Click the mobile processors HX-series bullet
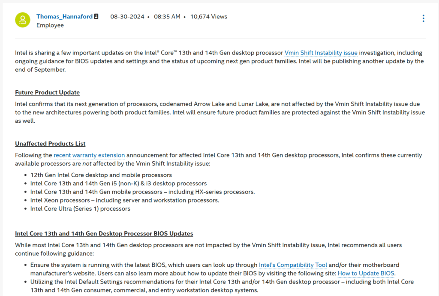The width and height of the screenshot is (439, 296). click(x=142, y=192)
